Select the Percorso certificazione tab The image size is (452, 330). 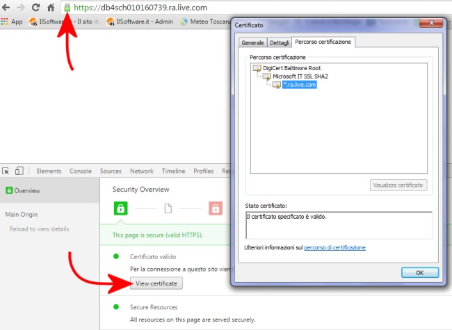pos(323,42)
